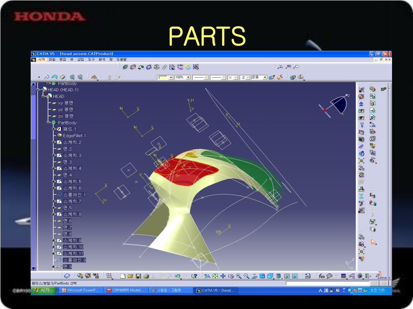This screenshot has height=309, width=413.
Task: Click the What's This help icon
Action: point(194,276)
